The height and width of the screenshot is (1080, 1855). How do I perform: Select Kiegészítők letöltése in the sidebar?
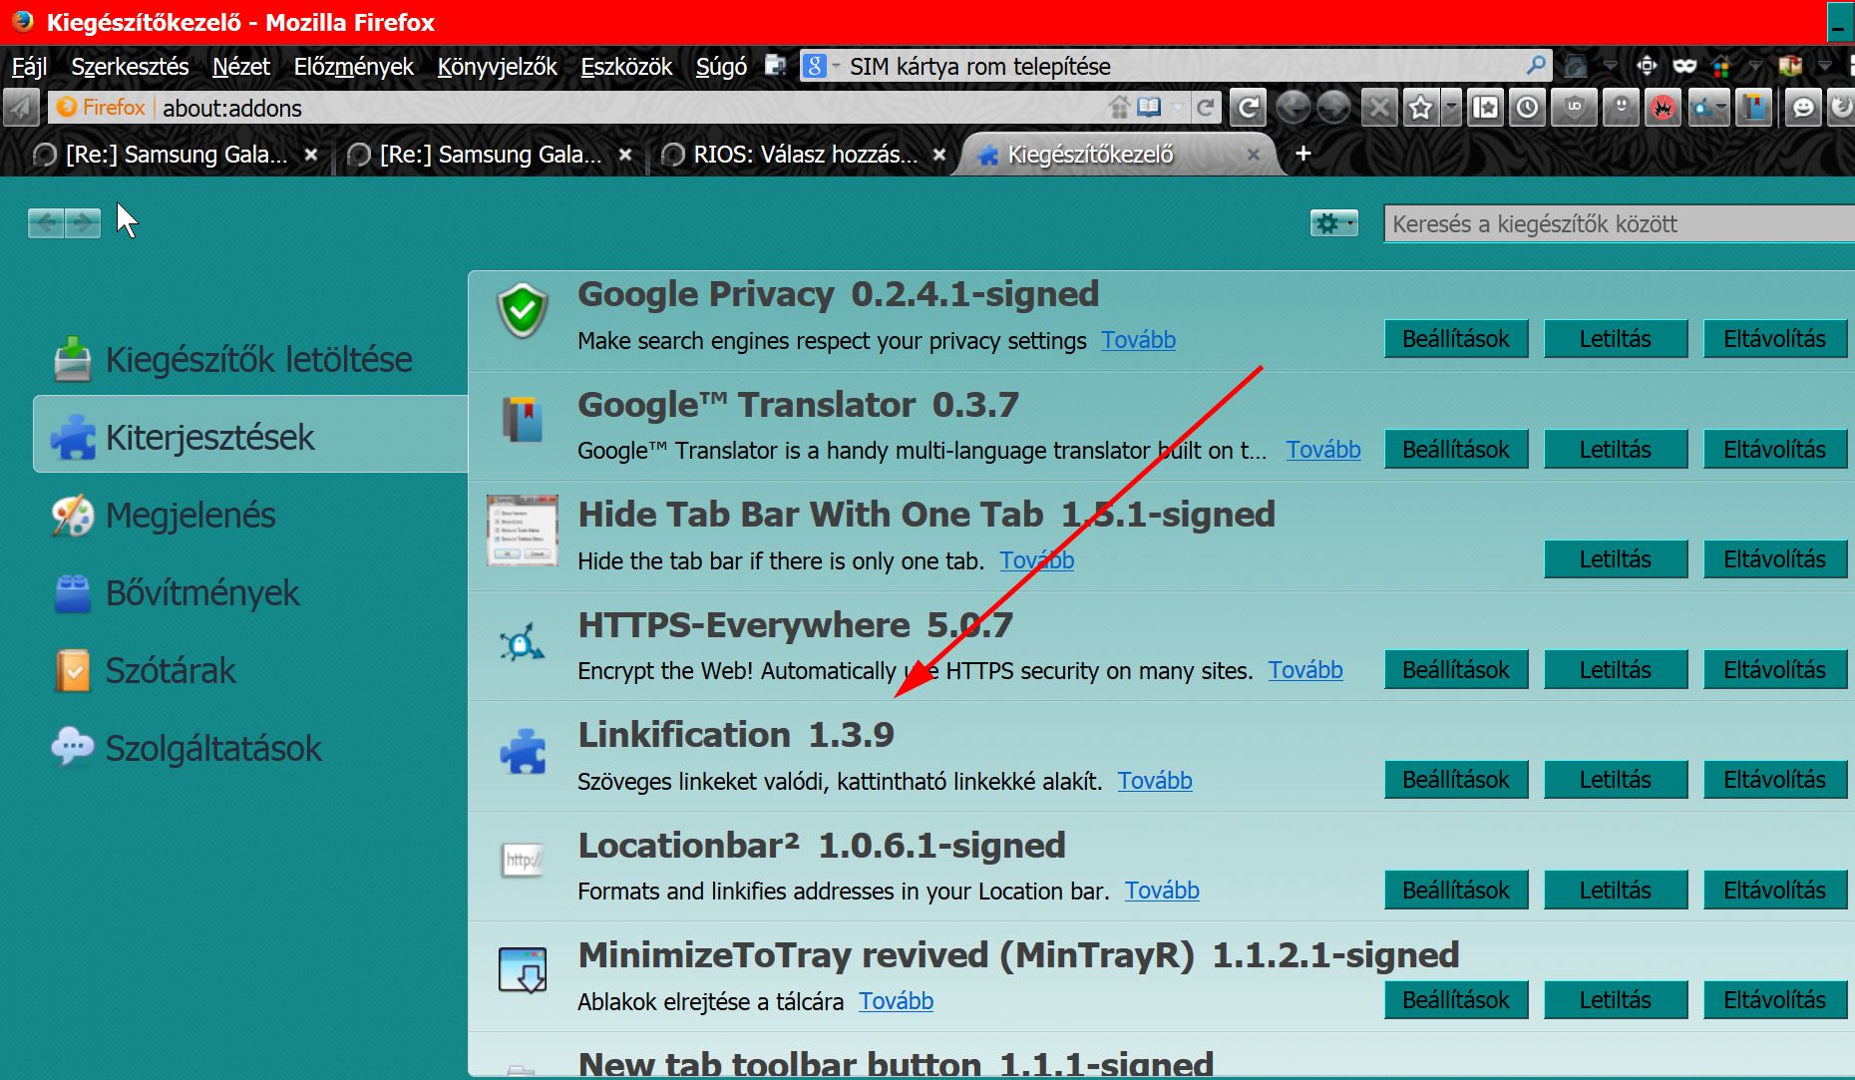pyautogui.click(x=251, y=359)
